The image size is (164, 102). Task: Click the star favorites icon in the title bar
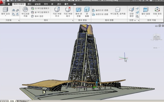[x=147, y=1]
